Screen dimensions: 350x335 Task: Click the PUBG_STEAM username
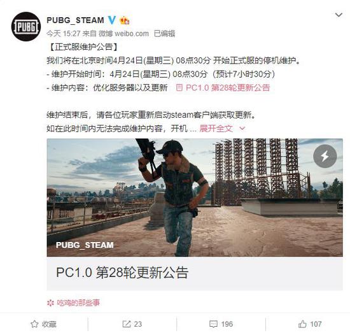76,20
